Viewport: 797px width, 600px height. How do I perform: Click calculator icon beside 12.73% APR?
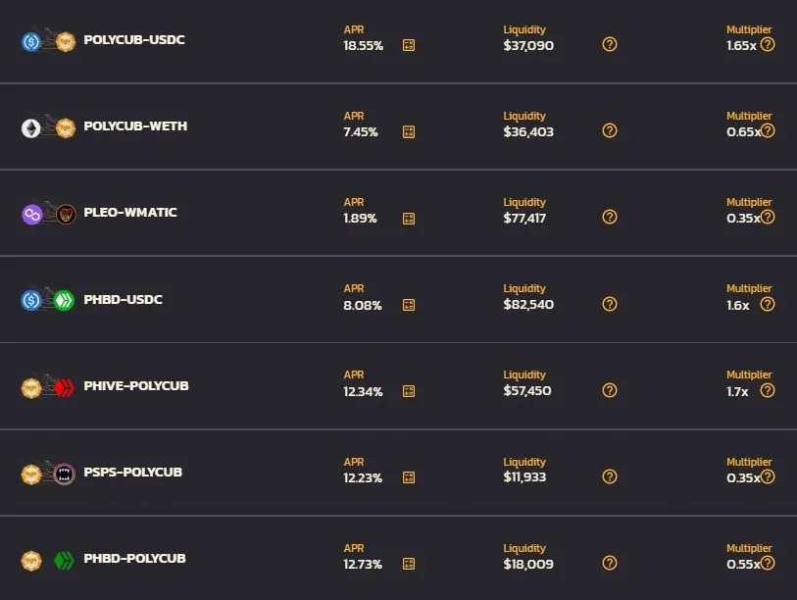coord(409,564)
